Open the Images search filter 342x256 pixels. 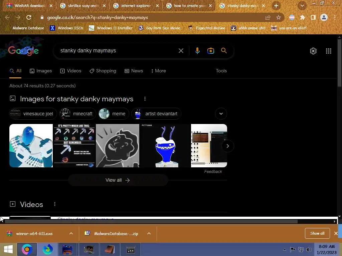[x=41, y=71]
